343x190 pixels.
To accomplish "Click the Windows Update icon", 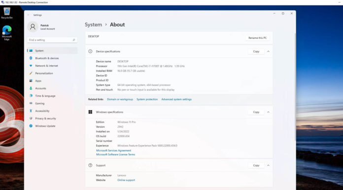I will point(31,126).
